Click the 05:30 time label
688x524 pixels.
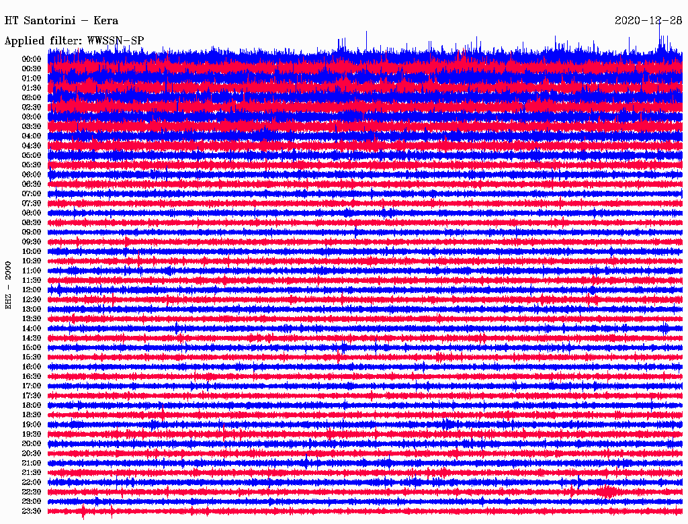(x=32, y=165)
